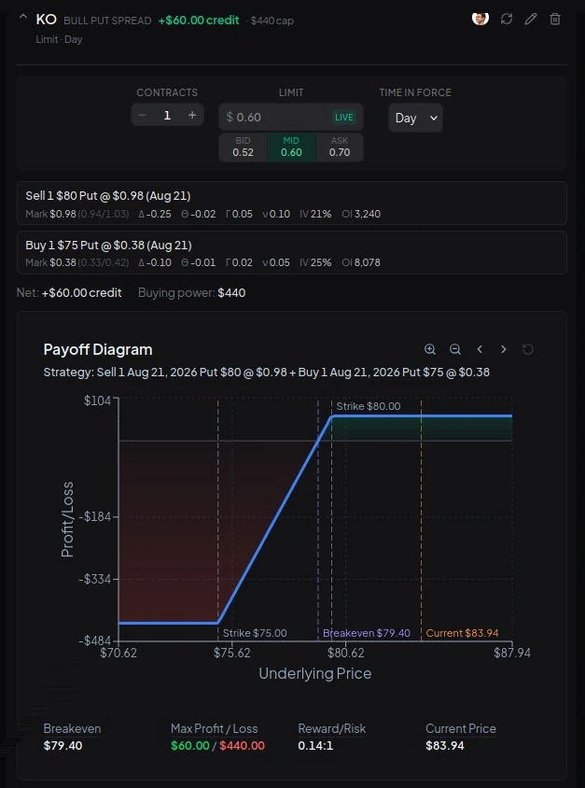This screenshot has height=788, width=585.
Task: Click the 0.14:1 reward/risk value
Action: 315,745
